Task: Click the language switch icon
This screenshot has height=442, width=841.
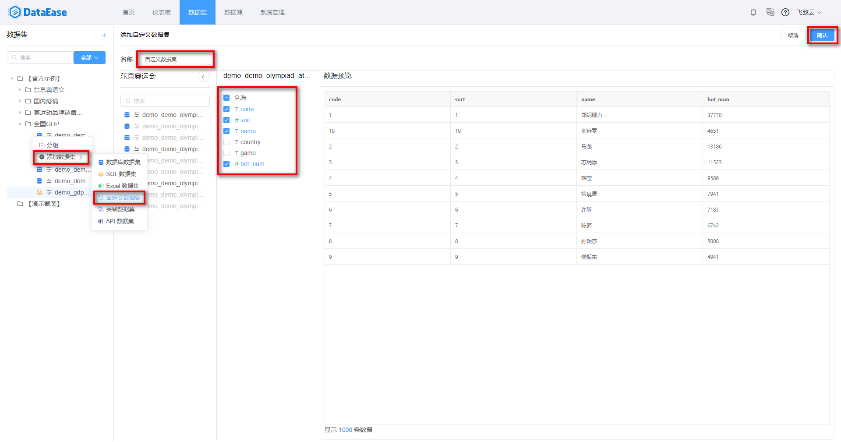Action: pyautogui.click(x=770, y=12)
